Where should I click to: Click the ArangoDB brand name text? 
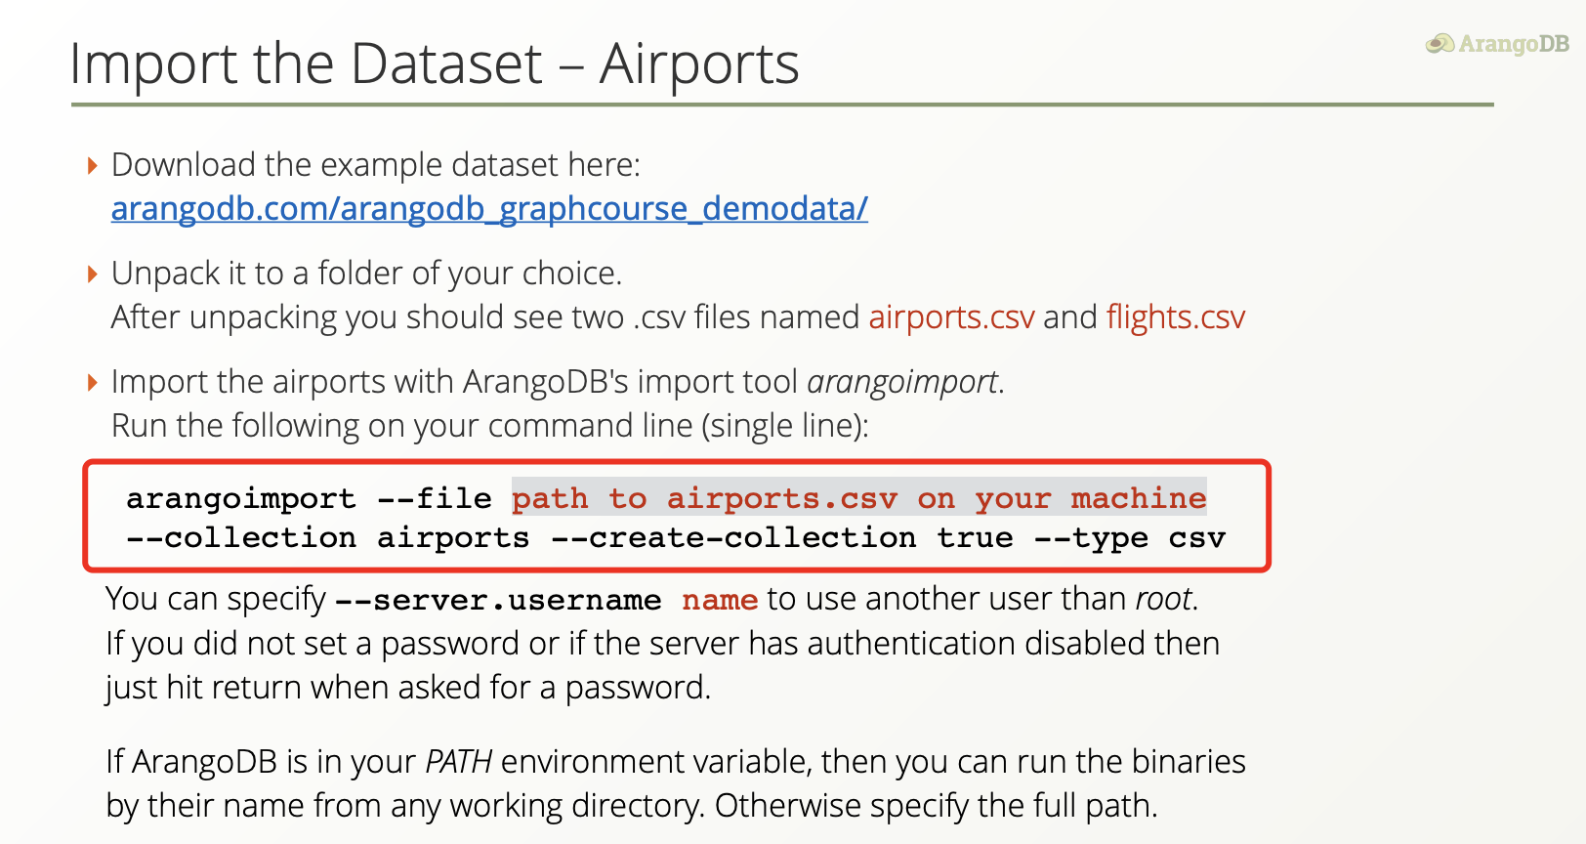1513,44
